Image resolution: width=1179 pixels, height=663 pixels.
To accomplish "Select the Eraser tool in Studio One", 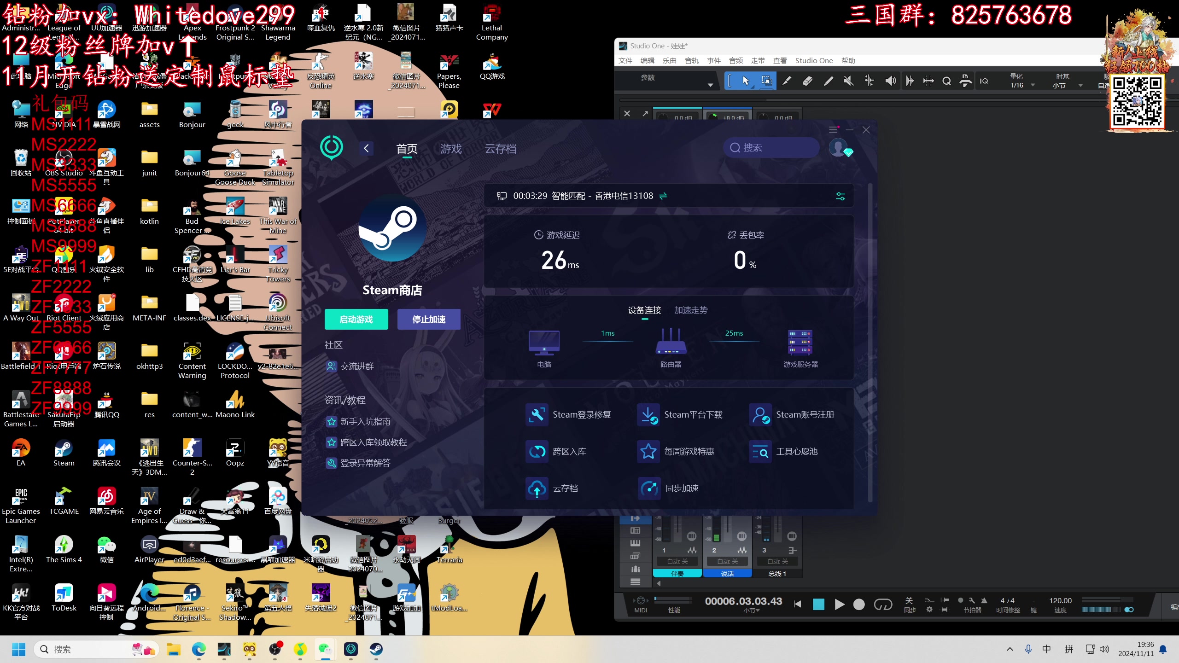I will click(807, 81).
